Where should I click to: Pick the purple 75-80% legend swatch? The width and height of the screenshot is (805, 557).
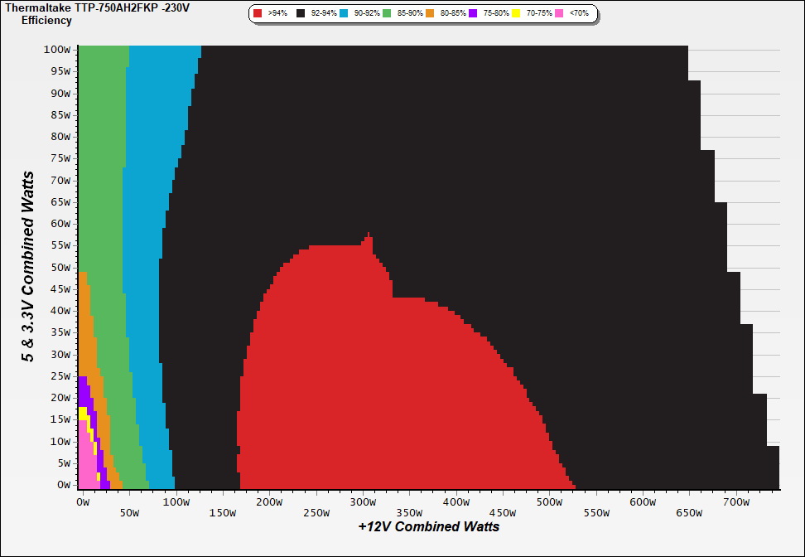pos(473,14)
